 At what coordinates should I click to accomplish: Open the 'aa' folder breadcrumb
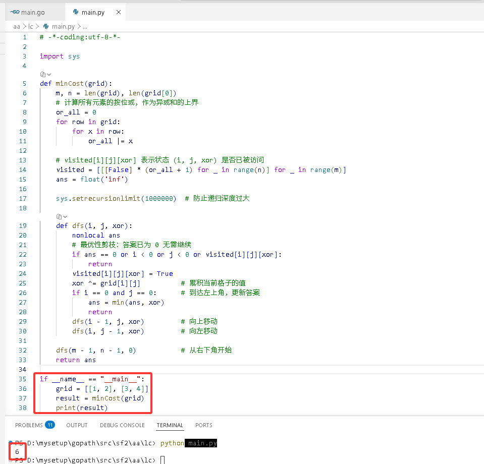click(17, 27)
